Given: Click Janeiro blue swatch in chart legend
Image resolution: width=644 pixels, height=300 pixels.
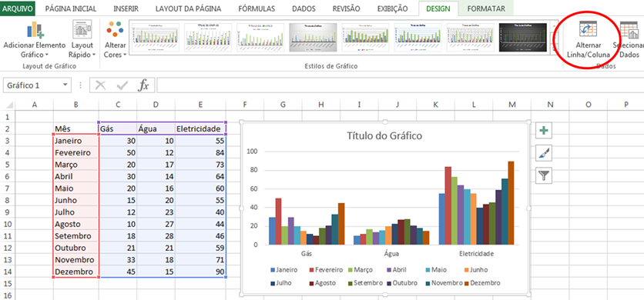Looking at the screenshot, I should point(272,270).
